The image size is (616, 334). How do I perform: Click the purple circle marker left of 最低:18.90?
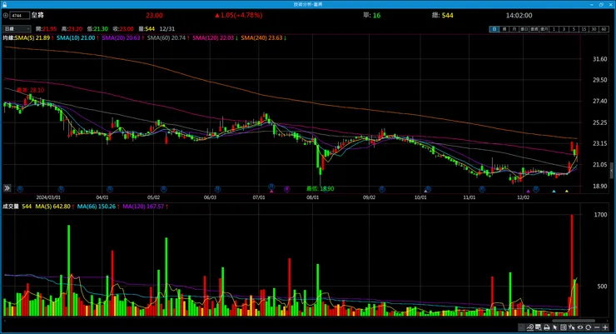point(287,189)
